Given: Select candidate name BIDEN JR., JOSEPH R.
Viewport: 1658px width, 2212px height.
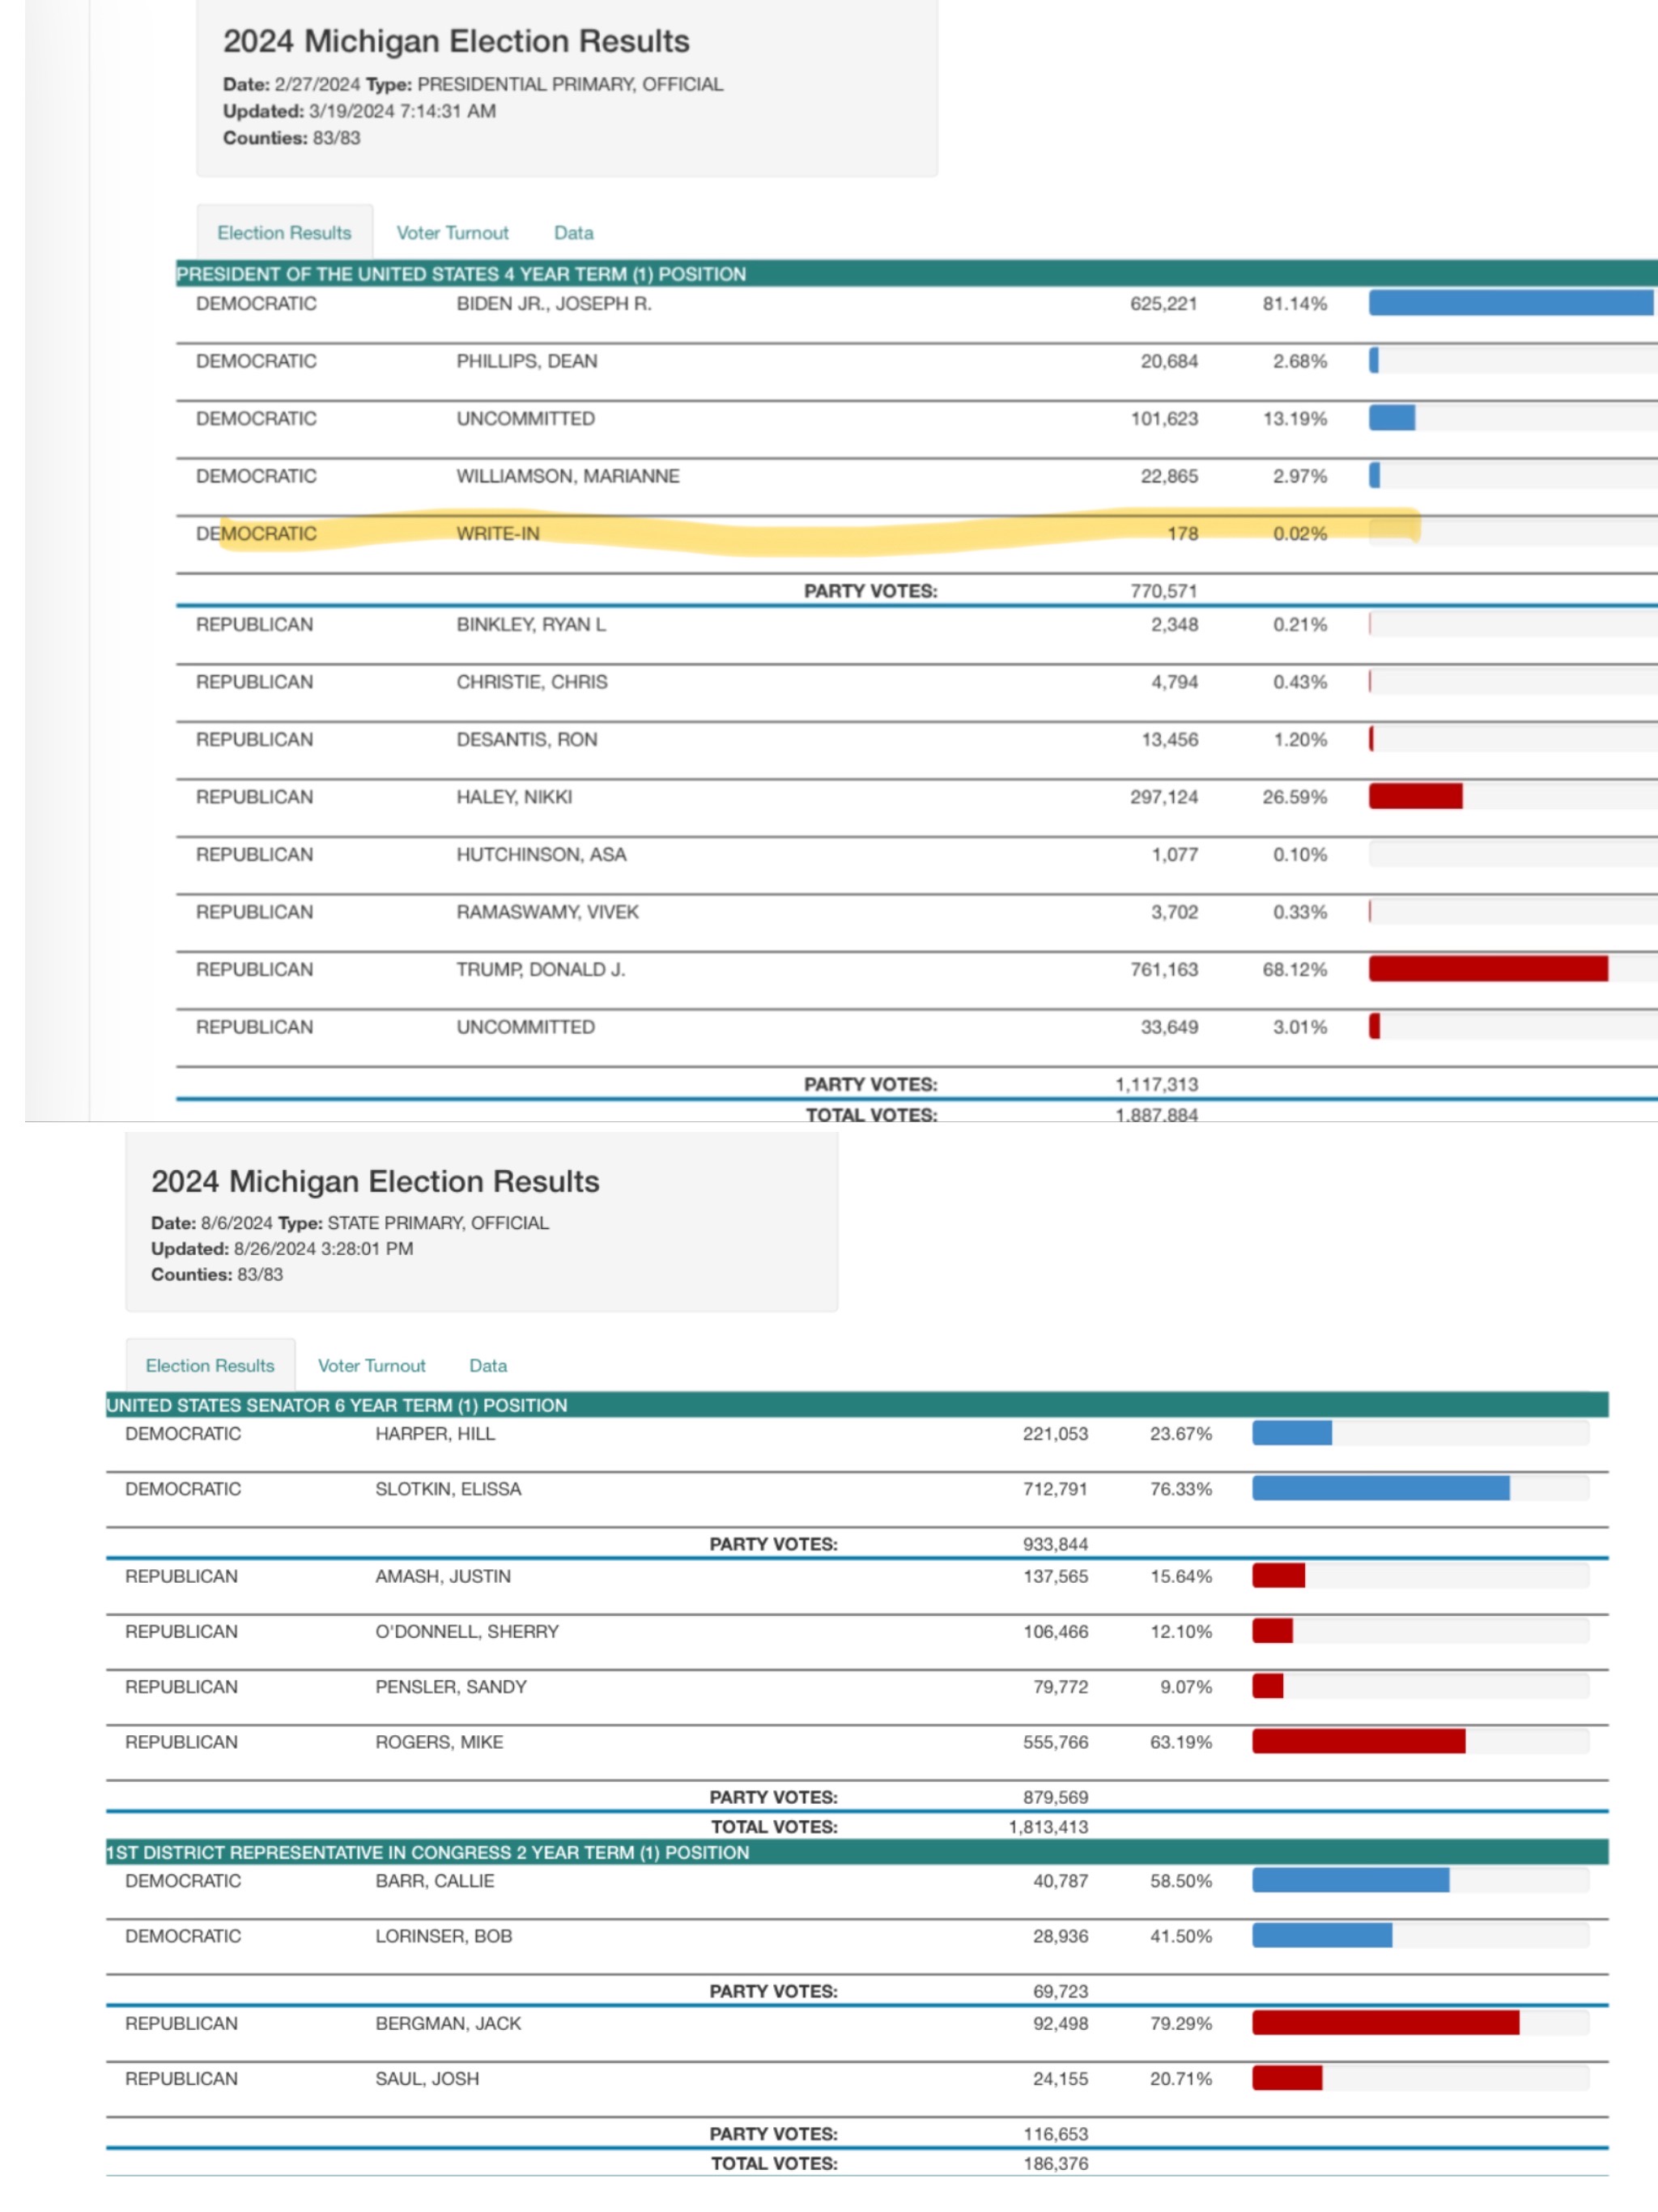Looking at the screenshot, I should pyautogui.click(x=554, y=303).
